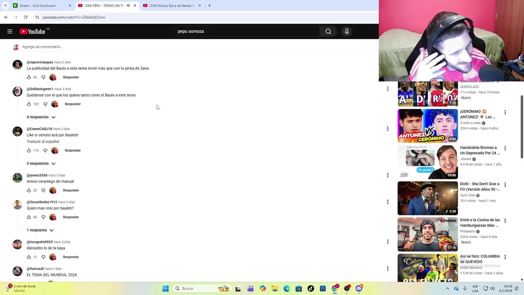Open the @franvault channel link
Viewport: 524px width, 295px height.
click(35, 269)
